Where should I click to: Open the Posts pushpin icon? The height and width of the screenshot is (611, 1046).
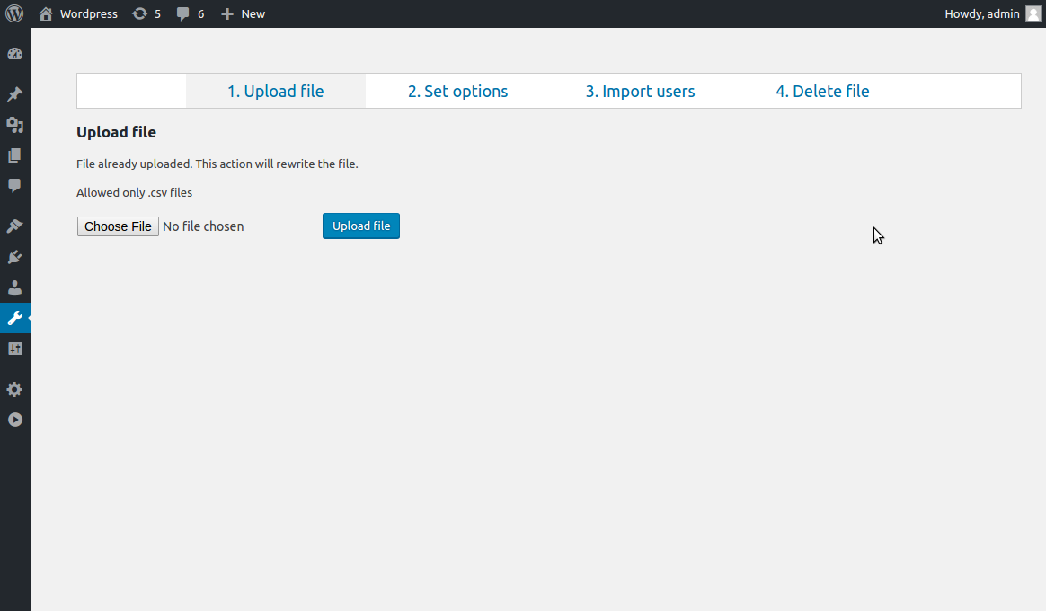pos(14,94)
